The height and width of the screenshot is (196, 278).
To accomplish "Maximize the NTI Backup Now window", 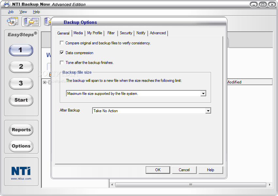I will tap(263, 5).
